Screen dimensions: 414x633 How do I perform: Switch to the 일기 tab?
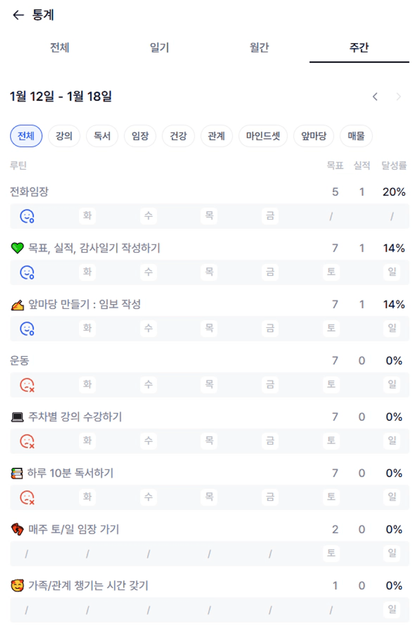tap(159, 48)
